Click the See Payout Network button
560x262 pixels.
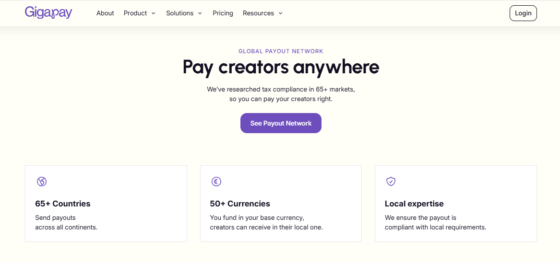pyautogui.click(x=281, y=123)
